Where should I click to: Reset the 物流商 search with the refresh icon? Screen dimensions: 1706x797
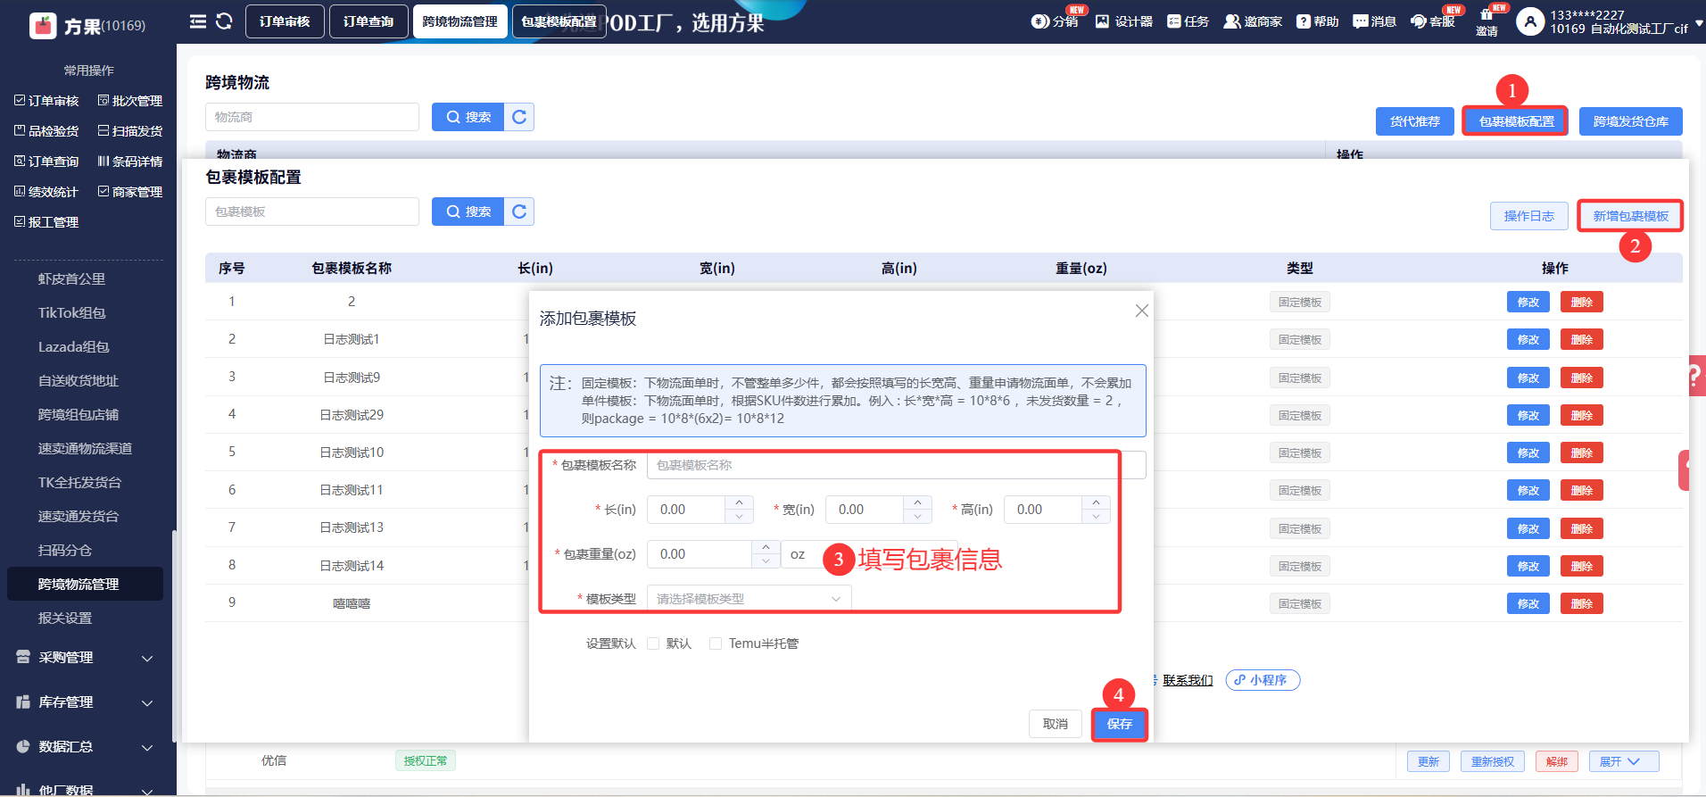point(519,117)
